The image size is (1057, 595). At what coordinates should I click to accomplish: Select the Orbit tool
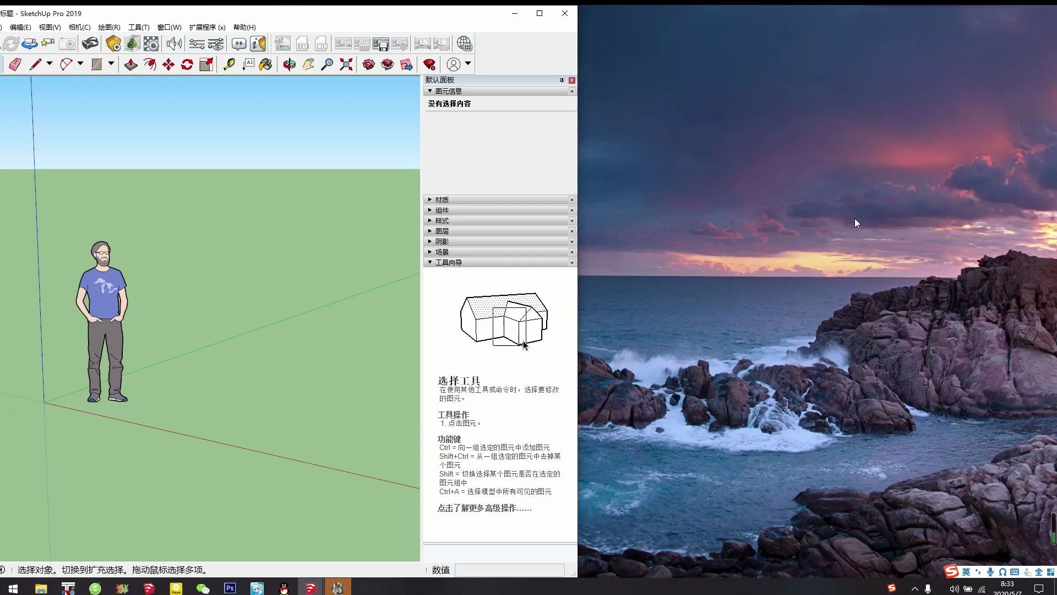click(x=288, y=64)
